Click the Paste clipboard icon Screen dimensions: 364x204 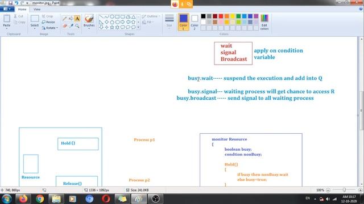pyautogui.click(x=7, y=19)
